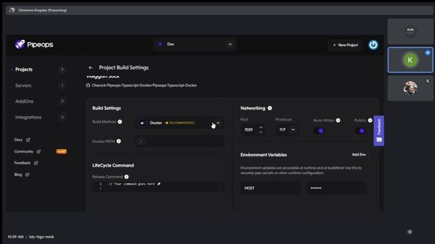Click the info icon next to Build Method
This screenshot has width=435, height=244.
pos(120,122)
